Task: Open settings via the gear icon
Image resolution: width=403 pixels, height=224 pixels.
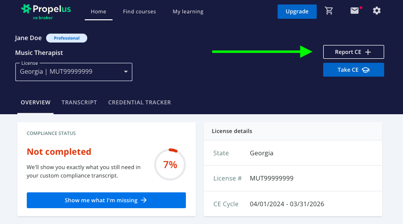Action: point(377,11)
